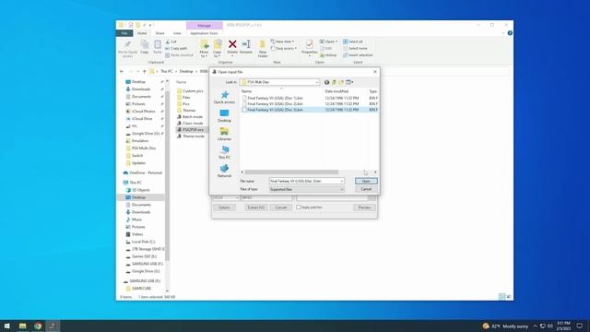Click Copy icon in Clipboard group

pos(145,45)
